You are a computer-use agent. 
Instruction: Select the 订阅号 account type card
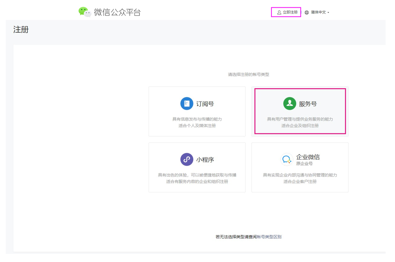coord(197,111)
